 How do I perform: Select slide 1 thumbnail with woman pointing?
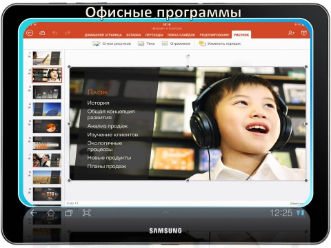coord(47,58)
